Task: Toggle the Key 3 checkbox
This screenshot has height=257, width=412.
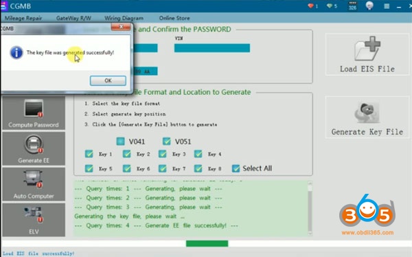Action: 162,154
